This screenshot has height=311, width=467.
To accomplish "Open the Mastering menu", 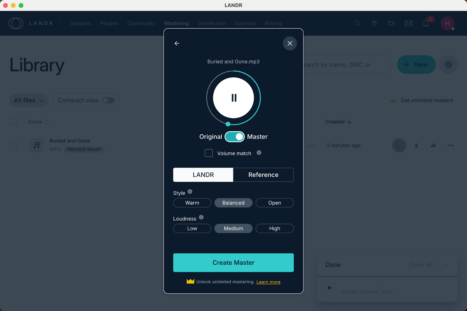I will [x=177, y=23].
